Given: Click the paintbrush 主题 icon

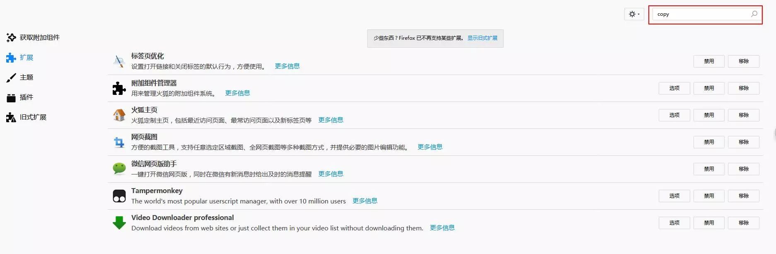Looking at the screenshot, I should (11, 77).
